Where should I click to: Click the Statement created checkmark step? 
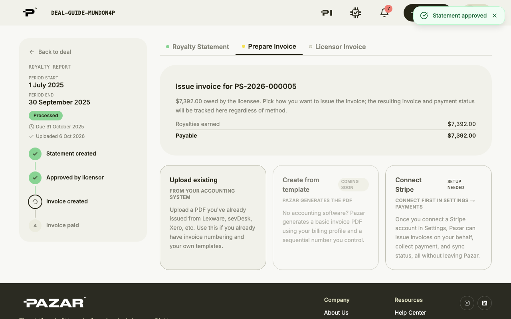(x=35, y=154)
